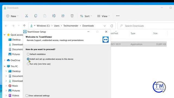Expand the address bar history dropdown
The width and height of the screenshot is (174, 98).
click(104, 26)
